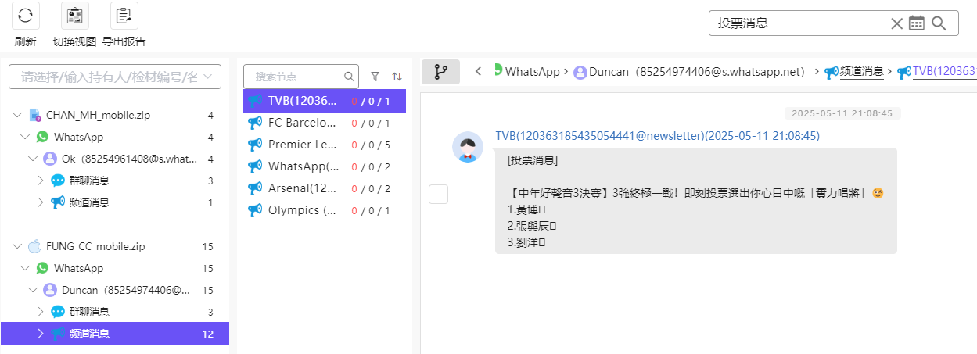Click WhatsApp icon under CHAN_MH_mobile.zip

tap(42, 137)
